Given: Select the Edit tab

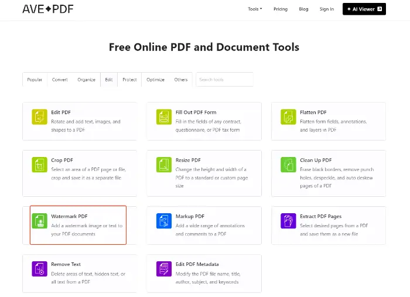Looking at the screenshot, I should [x=109, y=80].
